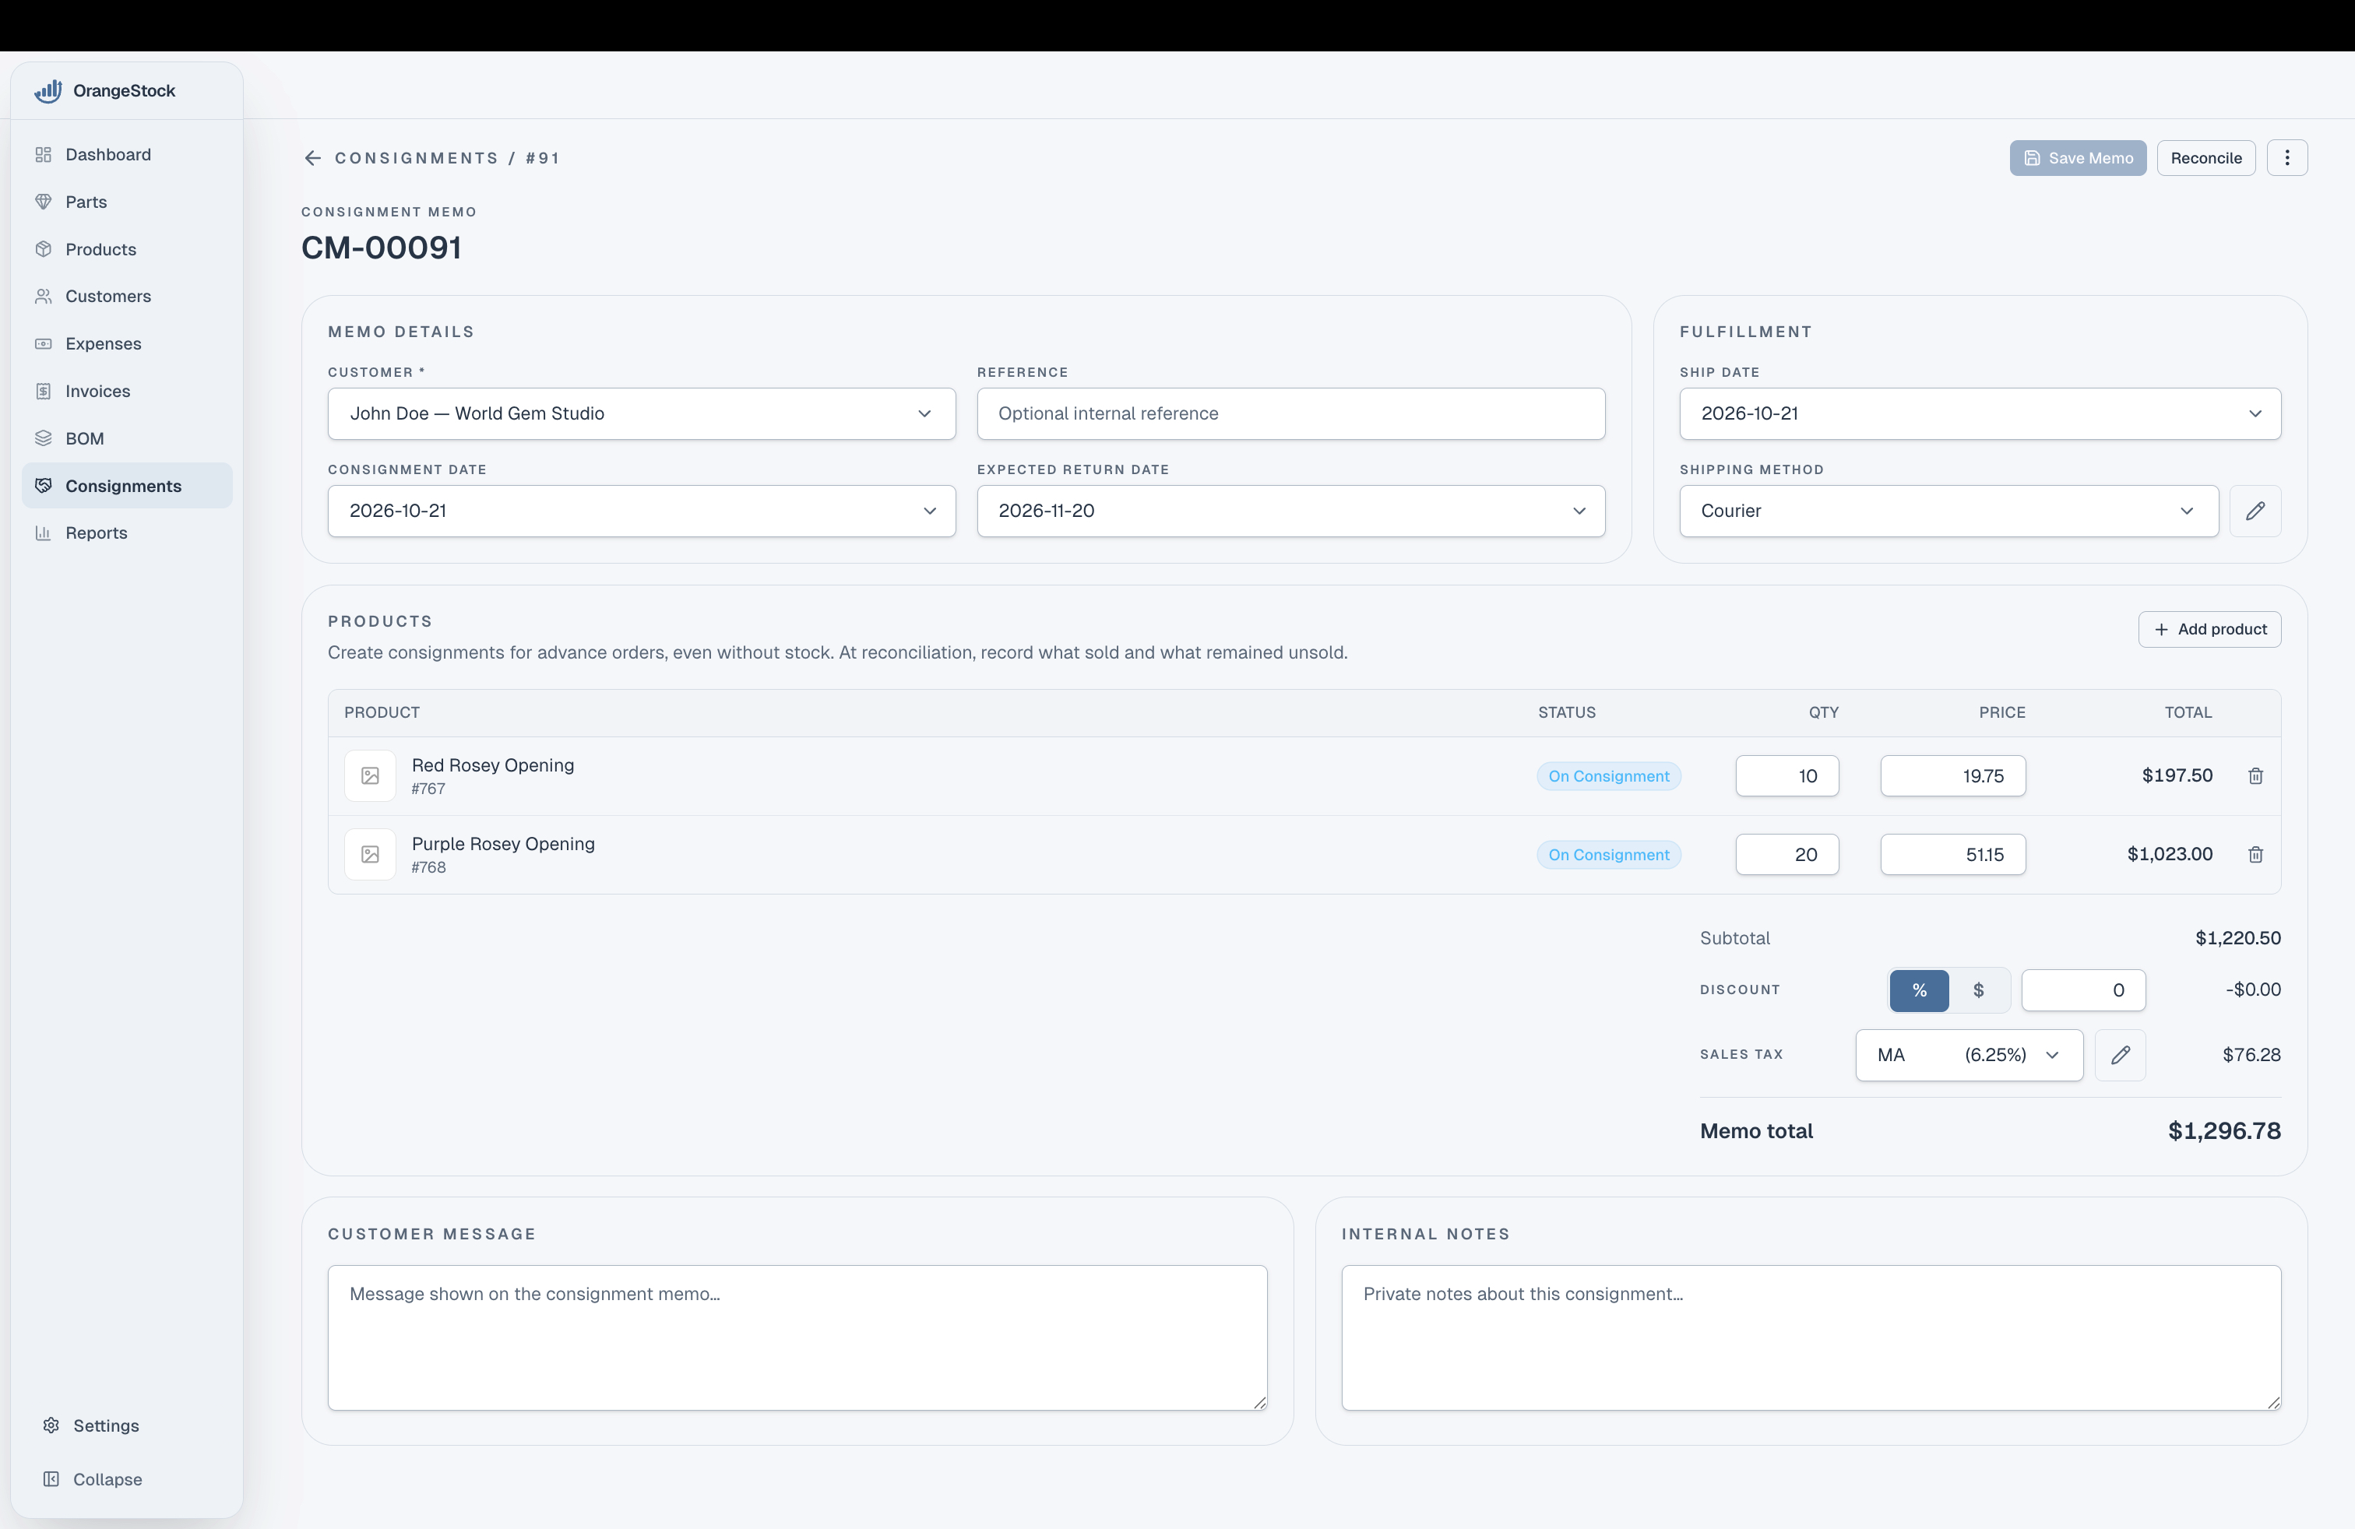This screenshot has height=1529, width=2355.
Task: Edit shipping method with pencil icon
Action: point(2255,511)
